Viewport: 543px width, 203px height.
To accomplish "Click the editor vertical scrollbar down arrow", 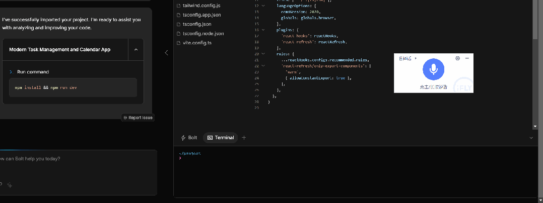I will point(536,127).
